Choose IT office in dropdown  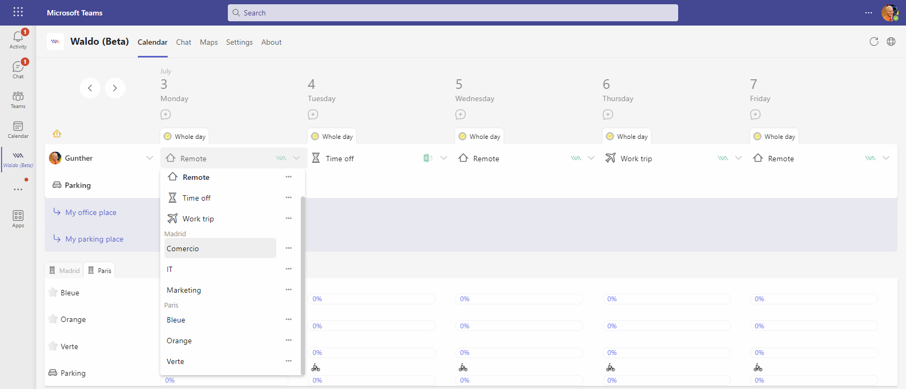pos(220,269)
